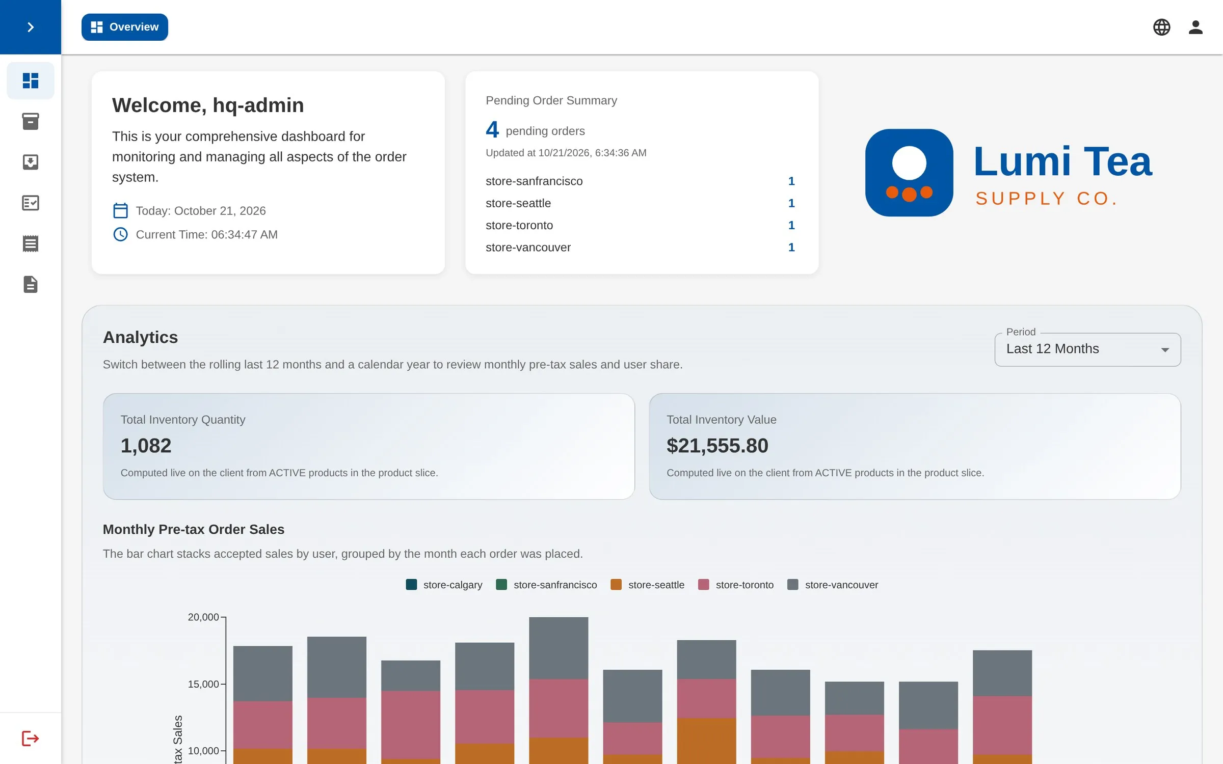
Task: Toggle store-sanfrancisco legend swatch
Action: point(501,584)
